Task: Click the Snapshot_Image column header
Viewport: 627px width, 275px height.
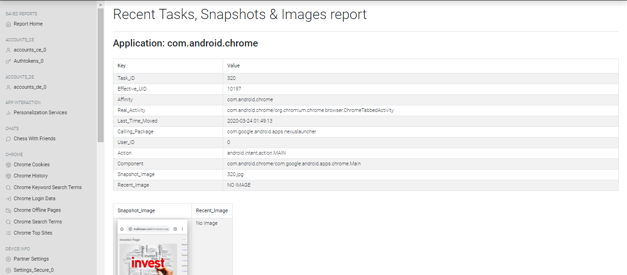Action: pyautogui.click(x=136, y=210)
